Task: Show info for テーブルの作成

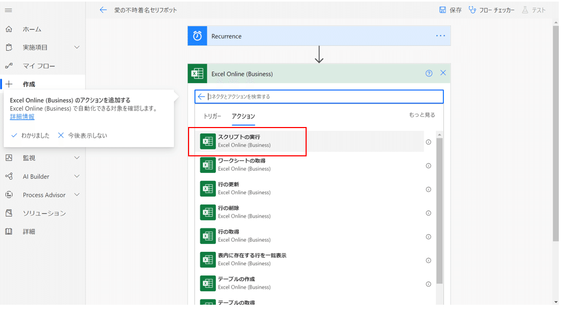Action: [x=428, y=284]
